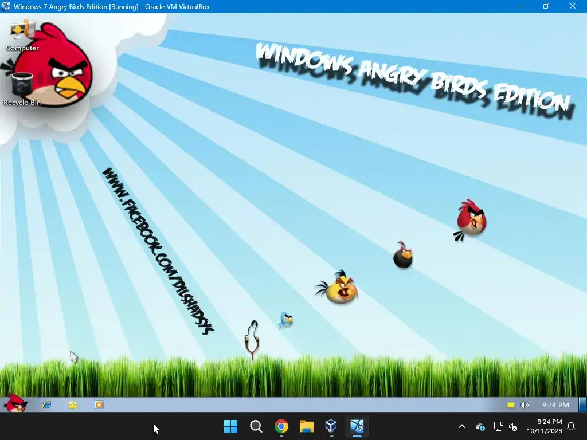Open the Recycle Bin desktop icon

[x=22, y=89]
